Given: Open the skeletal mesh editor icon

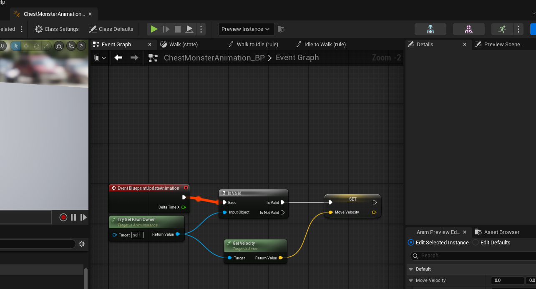Looking at the screenshot, I should (469, 29).
